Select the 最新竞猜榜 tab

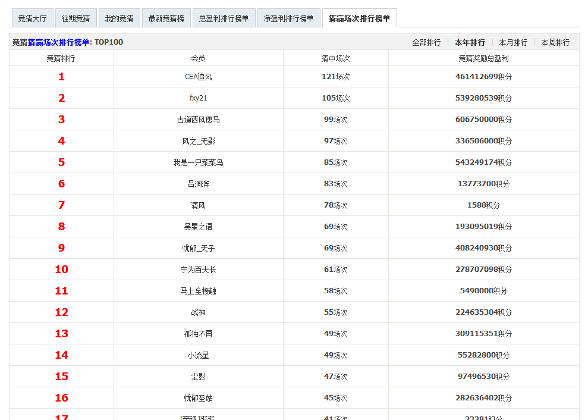166,18
